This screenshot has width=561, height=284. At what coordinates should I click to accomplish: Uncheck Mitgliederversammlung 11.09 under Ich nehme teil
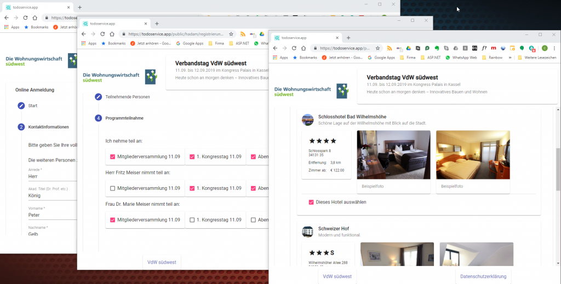(x=112, y=157)
